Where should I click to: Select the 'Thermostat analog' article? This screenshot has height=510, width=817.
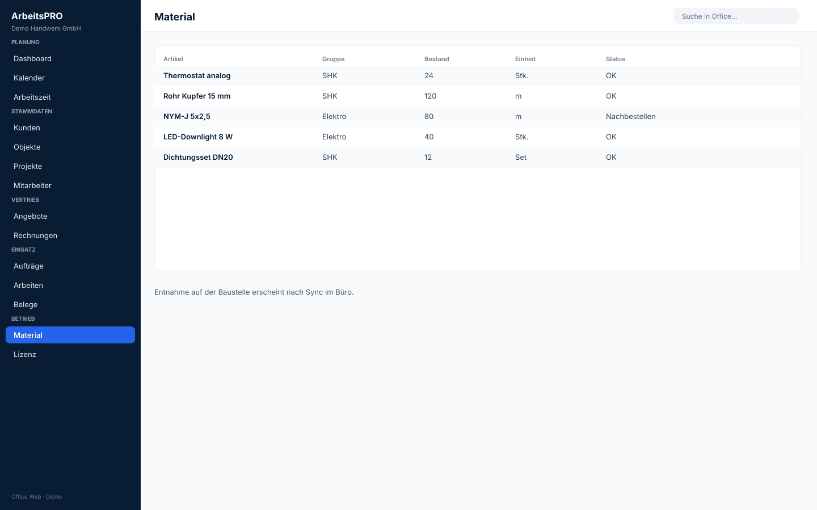[x=197, y=75]
